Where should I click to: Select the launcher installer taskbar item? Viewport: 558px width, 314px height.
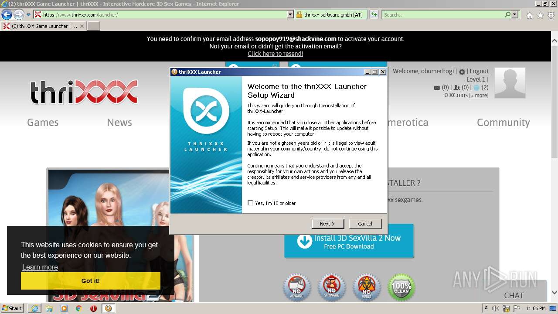point(108,308)
